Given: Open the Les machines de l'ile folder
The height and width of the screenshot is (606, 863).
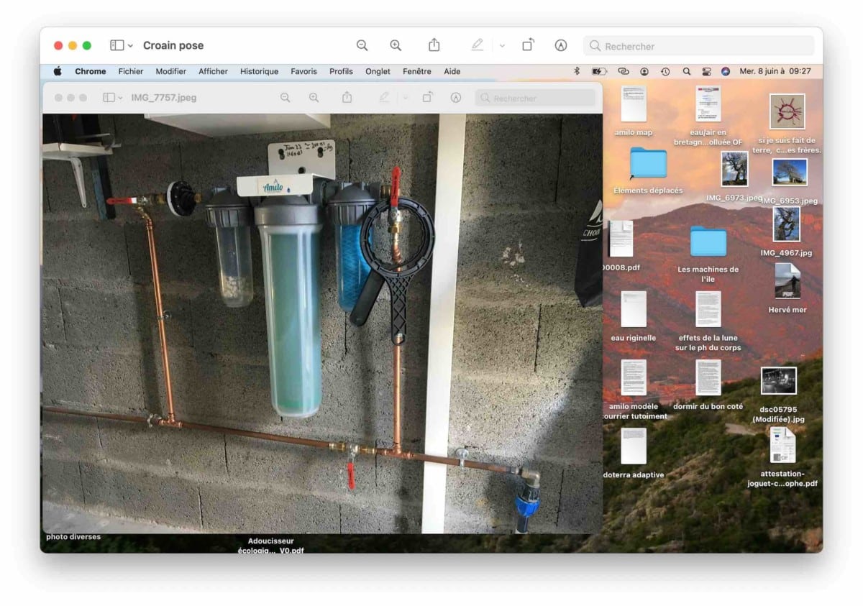Looking at the screenshot, I should 708,242.
